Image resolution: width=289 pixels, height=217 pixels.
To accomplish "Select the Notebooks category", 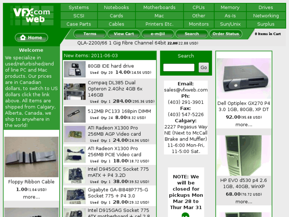I will [116, 8].
